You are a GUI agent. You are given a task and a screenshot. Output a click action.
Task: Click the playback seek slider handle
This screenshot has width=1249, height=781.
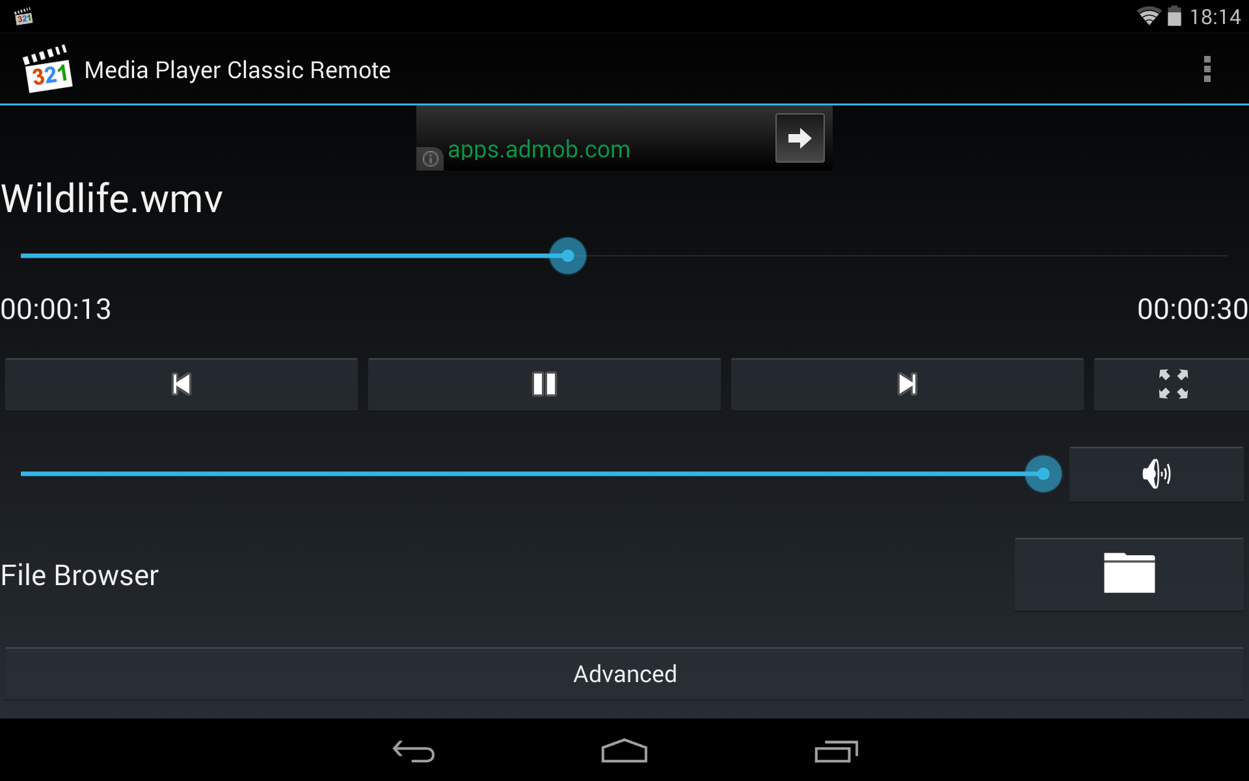[x=568, y=256]
